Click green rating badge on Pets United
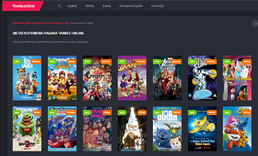Image resolution: width=258 pixels, height=156 pixels. 17,62
